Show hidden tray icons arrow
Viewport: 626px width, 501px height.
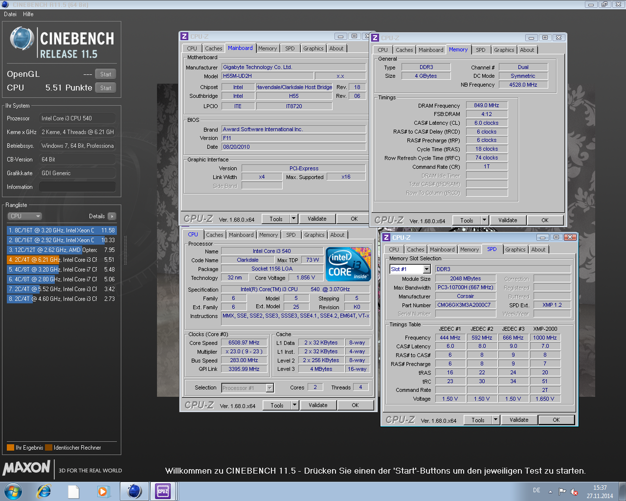click(550, 491)
